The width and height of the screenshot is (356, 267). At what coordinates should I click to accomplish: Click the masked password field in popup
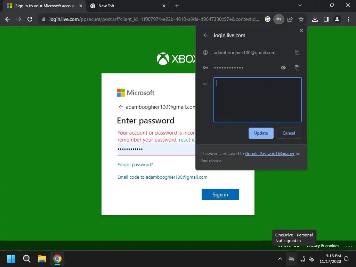coord(229,68)
